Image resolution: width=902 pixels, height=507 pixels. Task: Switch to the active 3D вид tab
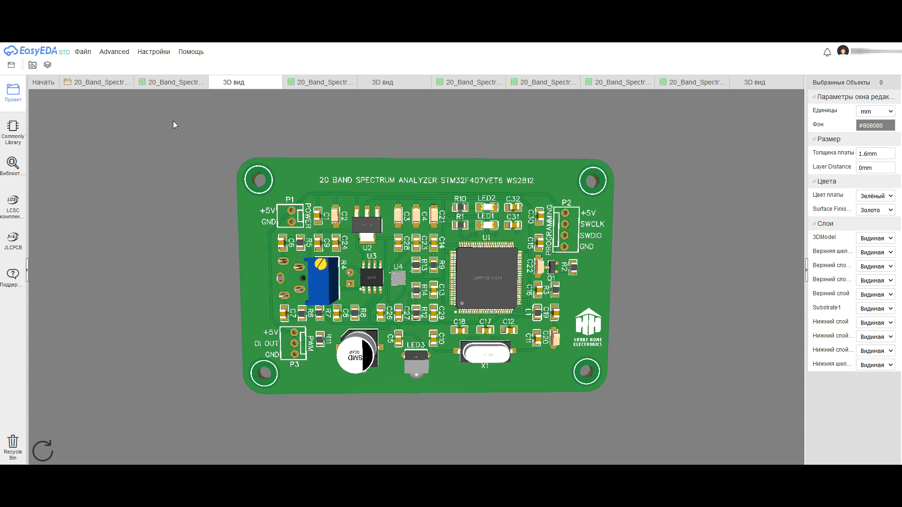click(x=233, y=82)
